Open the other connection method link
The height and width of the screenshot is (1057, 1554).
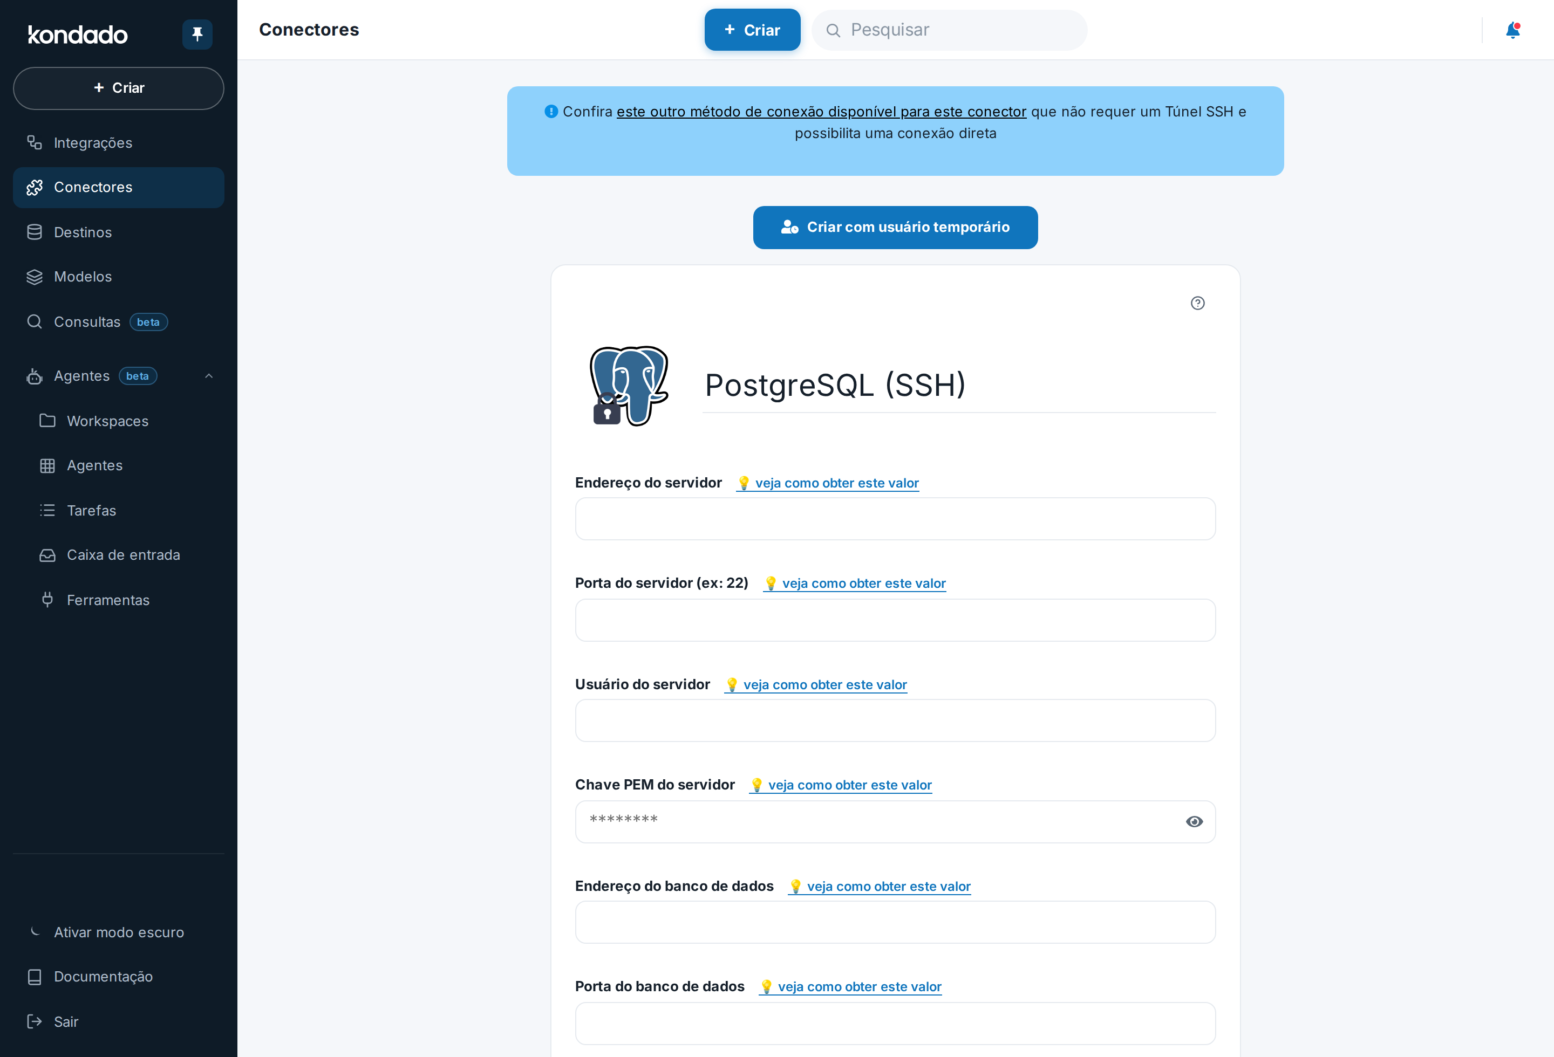click(x=821, y=112)
